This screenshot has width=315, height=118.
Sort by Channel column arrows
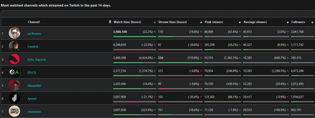pos(110,22)
